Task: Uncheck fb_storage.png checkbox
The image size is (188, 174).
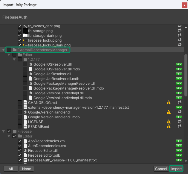Action: 20,31
